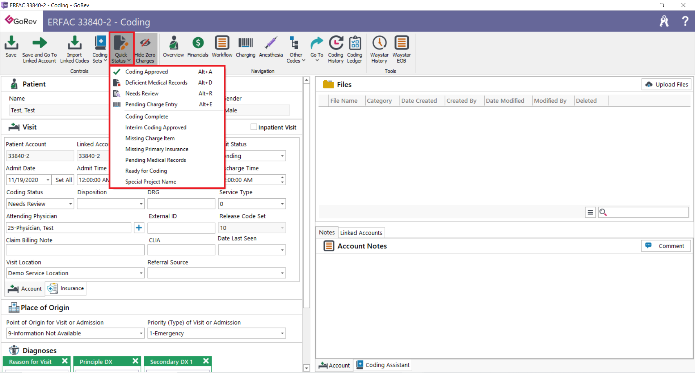
Task: Open Waystar EOB tool
Action: (x=401, y=50)
